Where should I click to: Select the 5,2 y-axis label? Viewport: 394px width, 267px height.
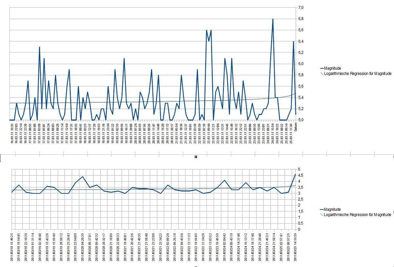tap(300, 109)
